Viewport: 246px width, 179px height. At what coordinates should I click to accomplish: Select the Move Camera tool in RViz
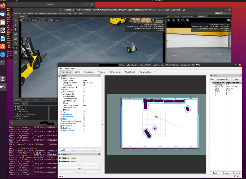tap(65, 72)
